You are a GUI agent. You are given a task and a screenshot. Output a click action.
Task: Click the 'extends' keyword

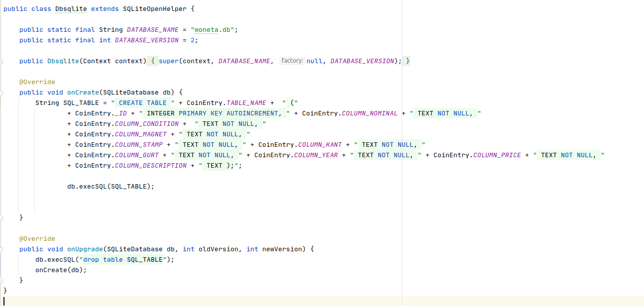click(105, 9)
